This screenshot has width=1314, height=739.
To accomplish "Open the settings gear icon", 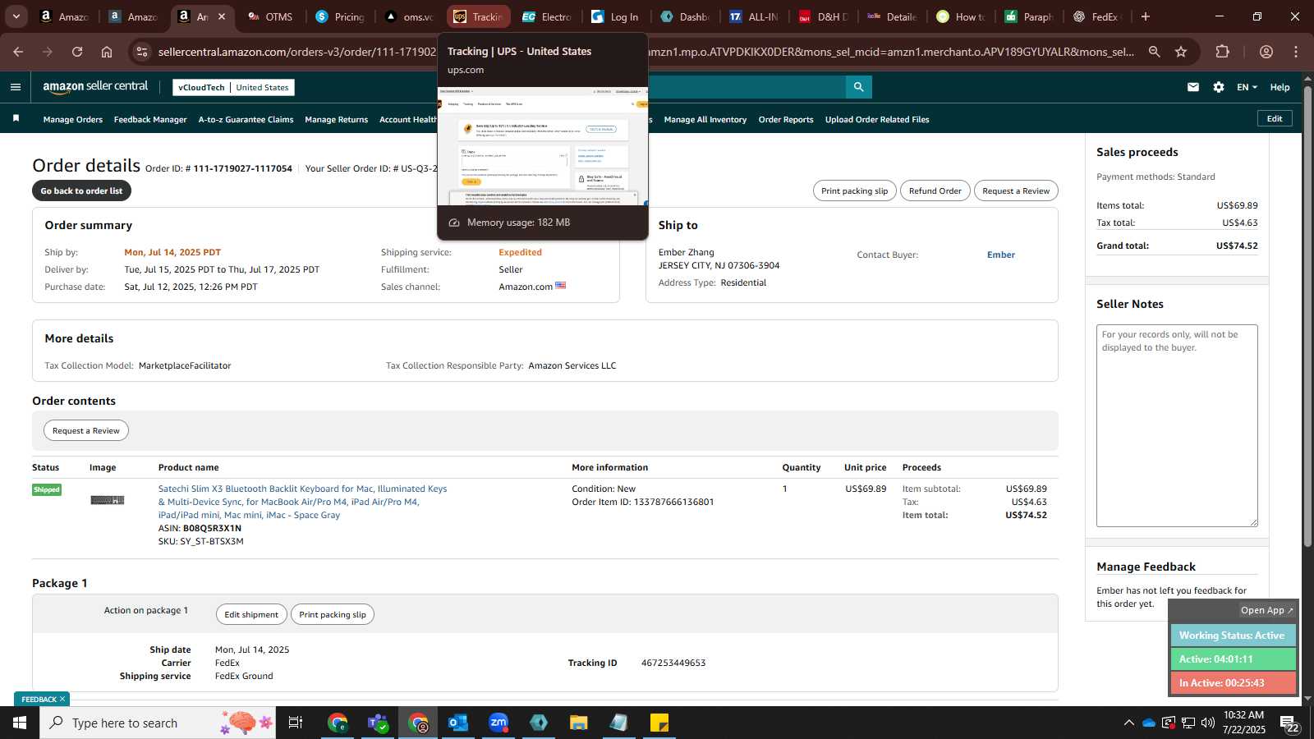I will click(x=1219, y=87).
